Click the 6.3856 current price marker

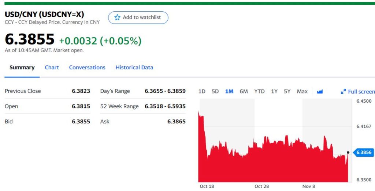tap(363, 152)
